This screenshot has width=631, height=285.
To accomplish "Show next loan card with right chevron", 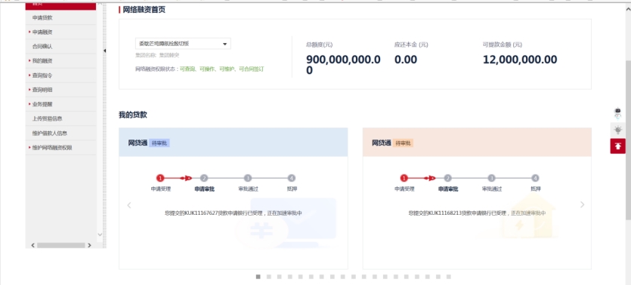I will point(582,205).
